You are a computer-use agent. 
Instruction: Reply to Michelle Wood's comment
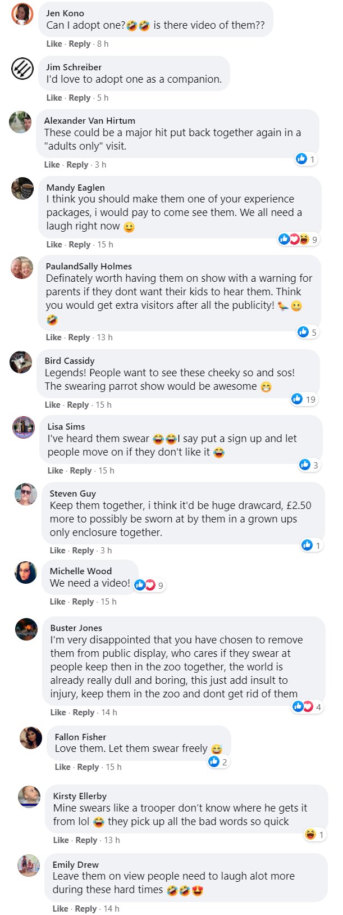(83, 602)
